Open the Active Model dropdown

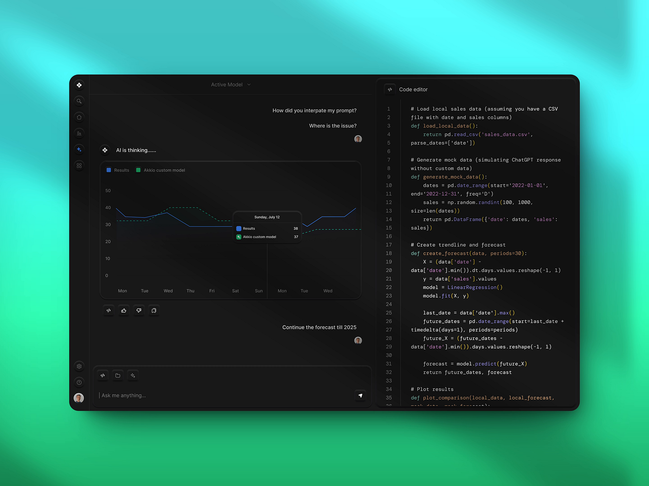230,84
